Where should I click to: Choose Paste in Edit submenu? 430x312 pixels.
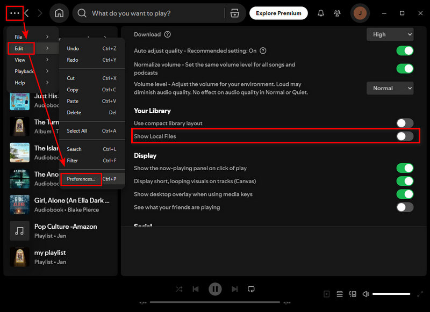[x=92, y=101]
